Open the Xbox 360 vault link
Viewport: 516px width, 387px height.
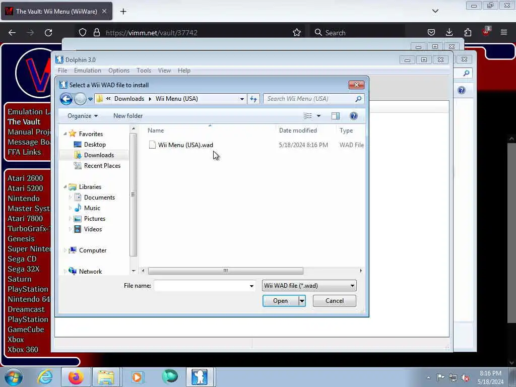[x=23, y=350]
